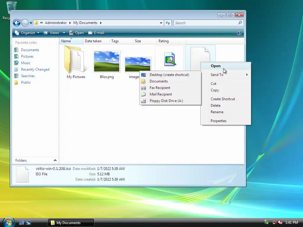Send to Desktop (create shortcut)
Screen dimensions: 303x227
[170, 75]
